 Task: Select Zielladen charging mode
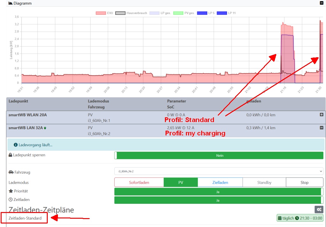coord(220,182)
